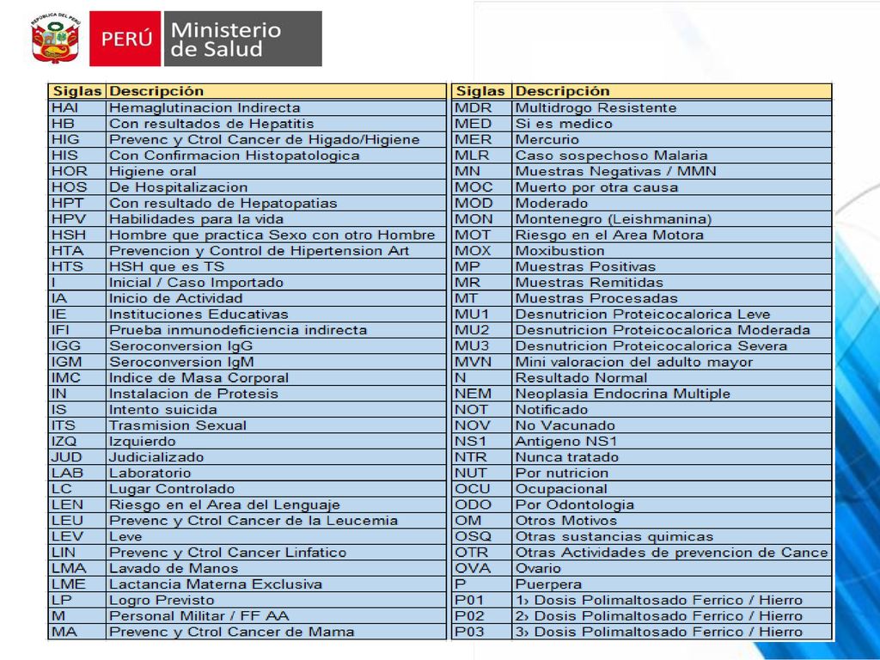Click 'Prevencion y Control de Hipertension Art'
The image size is (880, 660).
pos(276,250)
